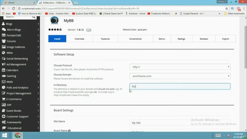
Task: Click the Forums people icon
Action: click(x=3, y=41)
